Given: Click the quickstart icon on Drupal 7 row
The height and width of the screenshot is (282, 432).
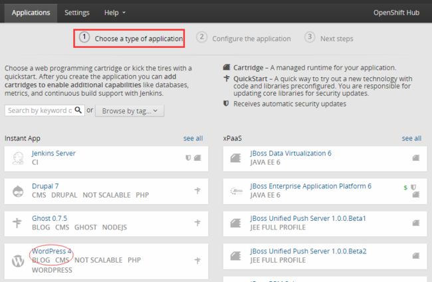Looking at the screenshot, I should (x=197, y=190).
